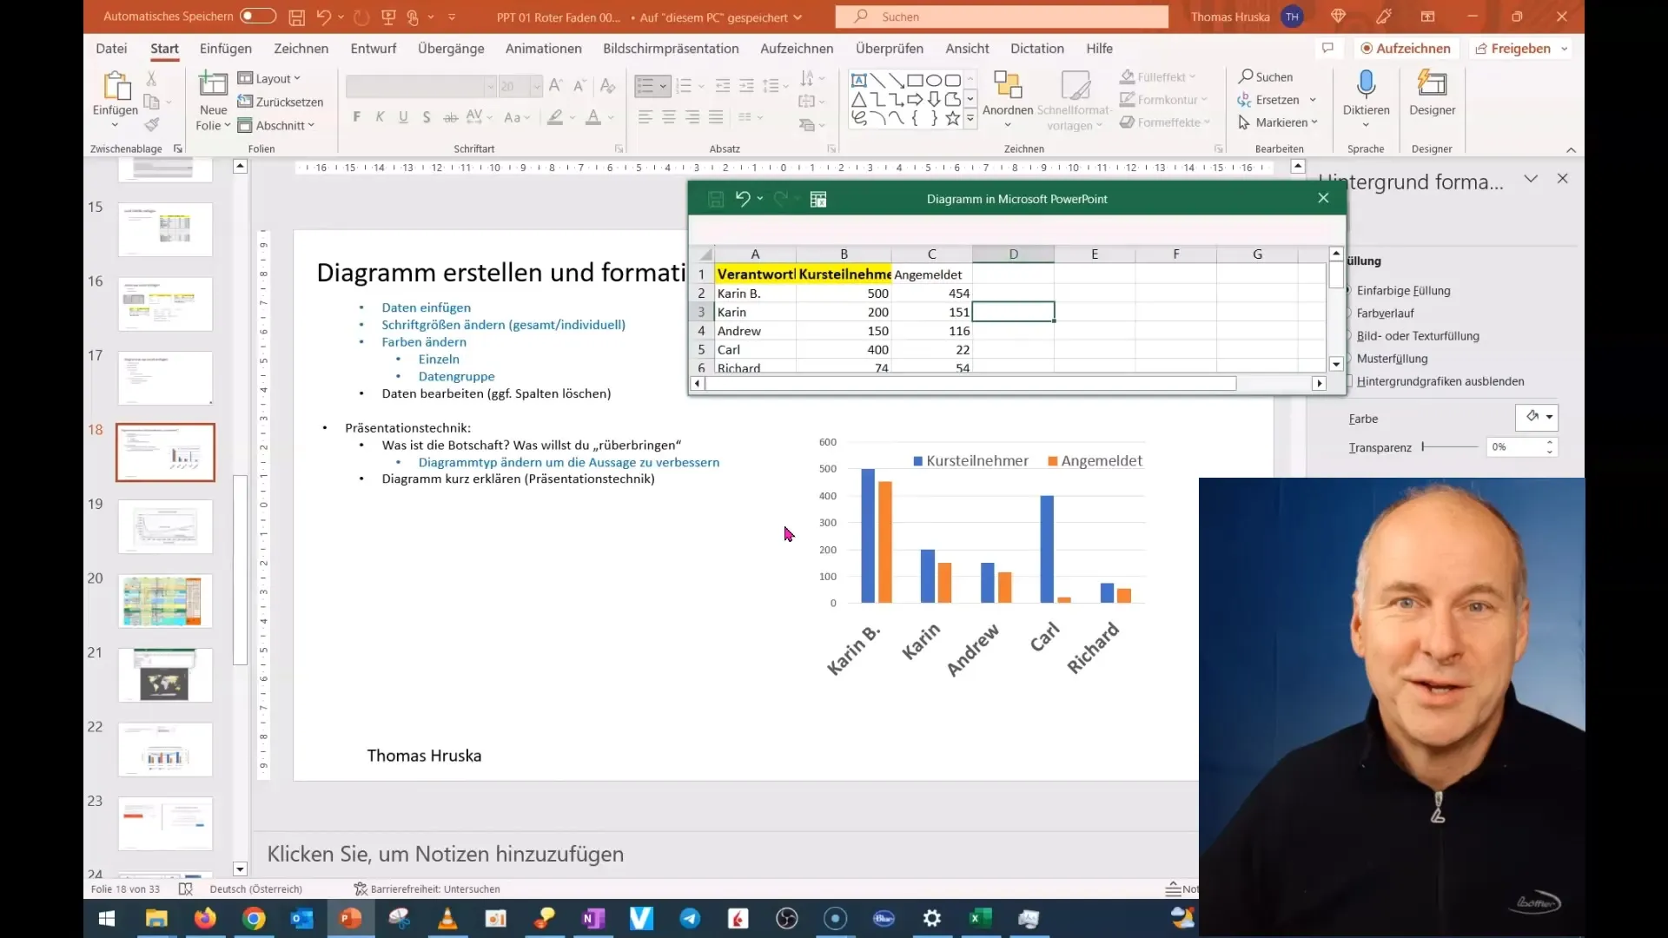Open the task pane options chevron

(x=1531, y=178)
